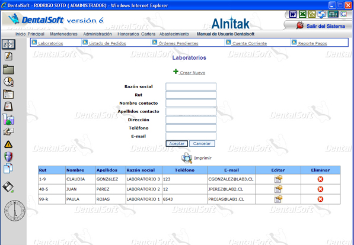Viewport: 354px width, 245px height.
Task: Click the printer Imprimir icon
Action: [187, 158]
